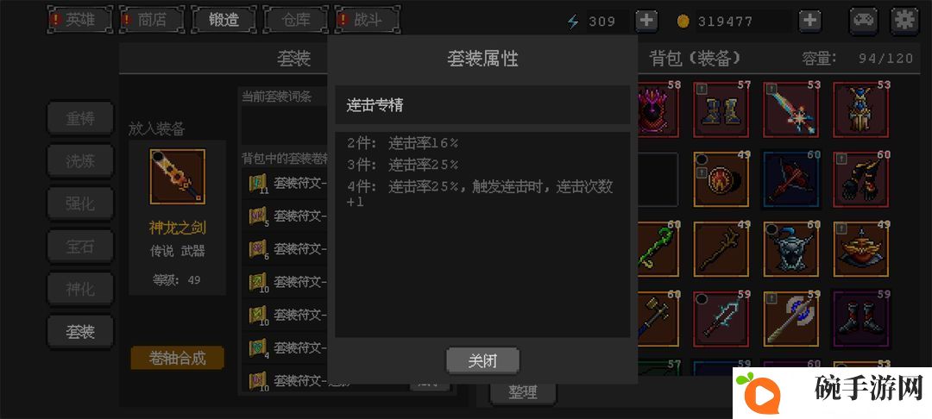Choose the first 套装符文 scroll with count 11
This screenshot has height=419, width=932.
pyautogui.click(x=287, y=184)
